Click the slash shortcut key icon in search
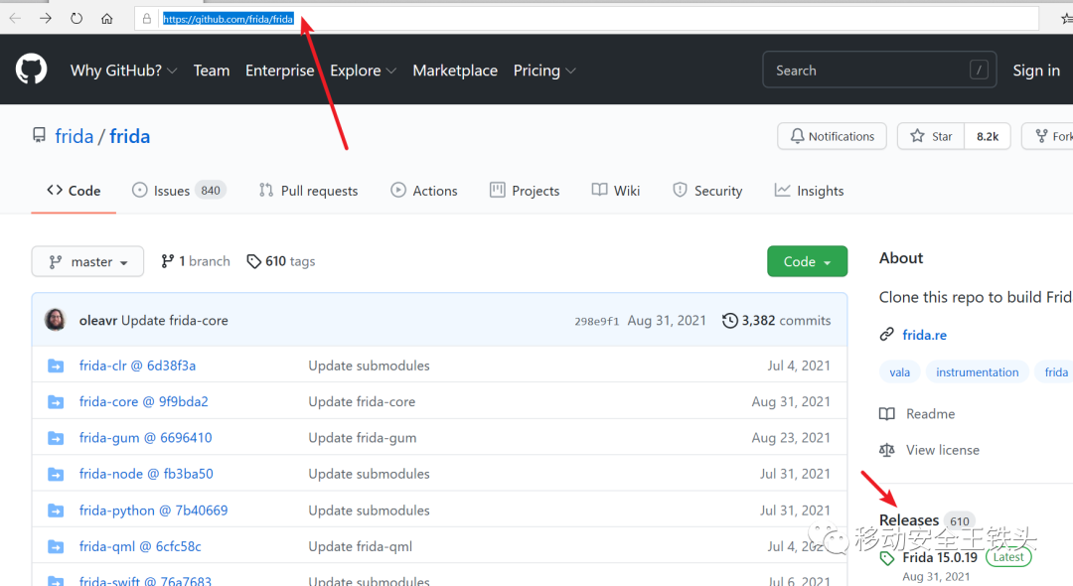 (979, 70)
